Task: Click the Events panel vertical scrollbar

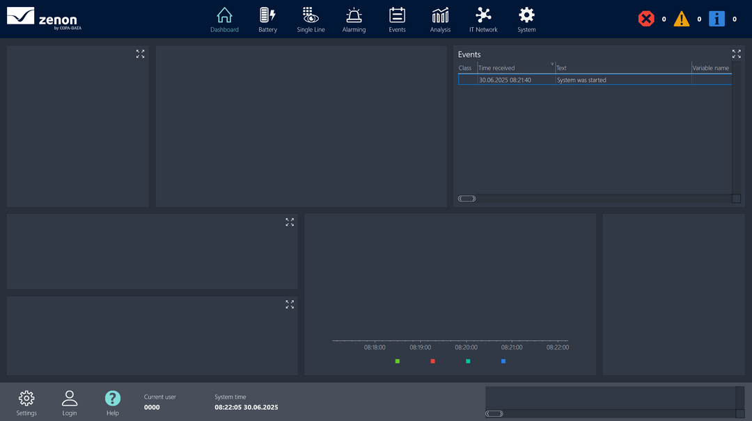Action: (736, 128)
